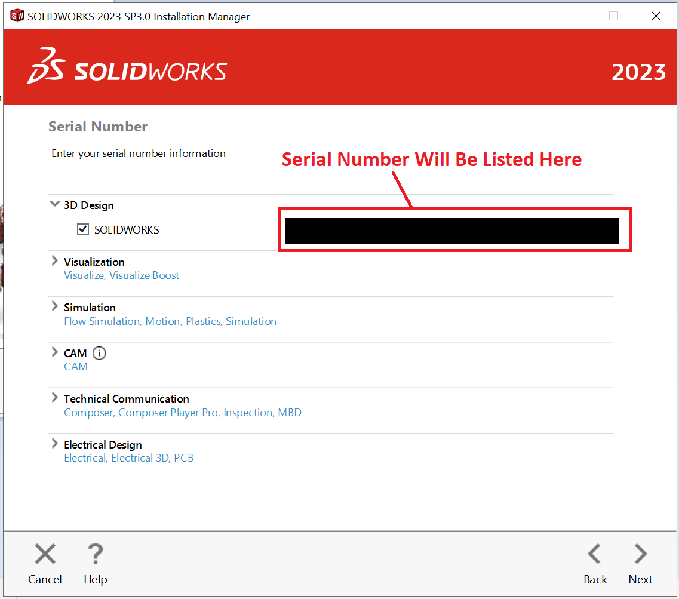
Task: Go Back with the left arrow
Action: [x=594, y=554]
